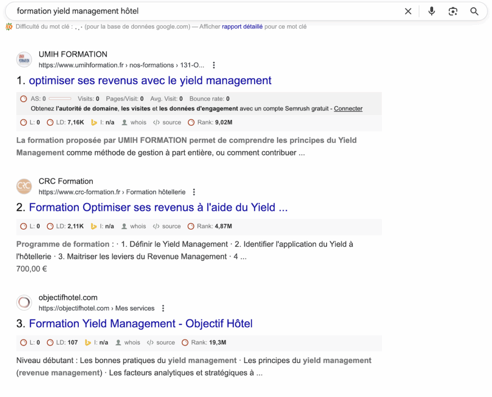The image size is (492, 397).
Task: Open 'Formation Optimiser ses revenus à l'aide du Yield' result
Action: [158, 207]
